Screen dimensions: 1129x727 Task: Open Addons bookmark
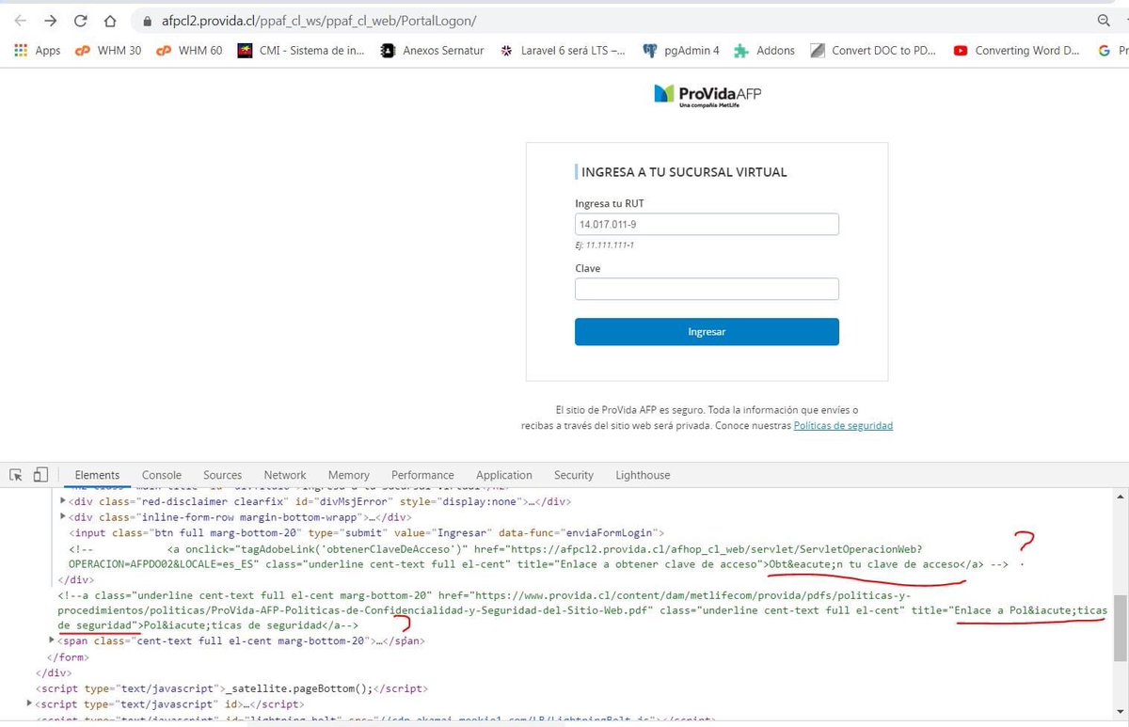point(764,51)
